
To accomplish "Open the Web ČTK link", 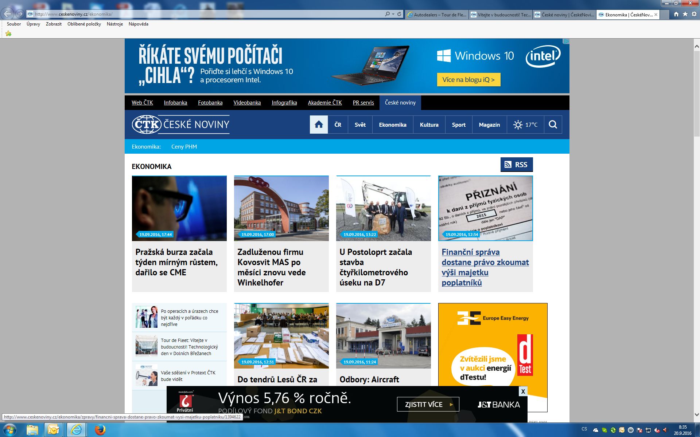I will coord(142,103).
